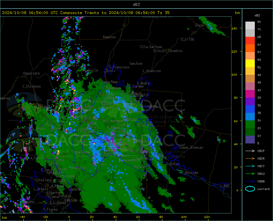The image size is (273, 221).
Task: Click the 'VBCP' legend label
Action: pos(261,151)
